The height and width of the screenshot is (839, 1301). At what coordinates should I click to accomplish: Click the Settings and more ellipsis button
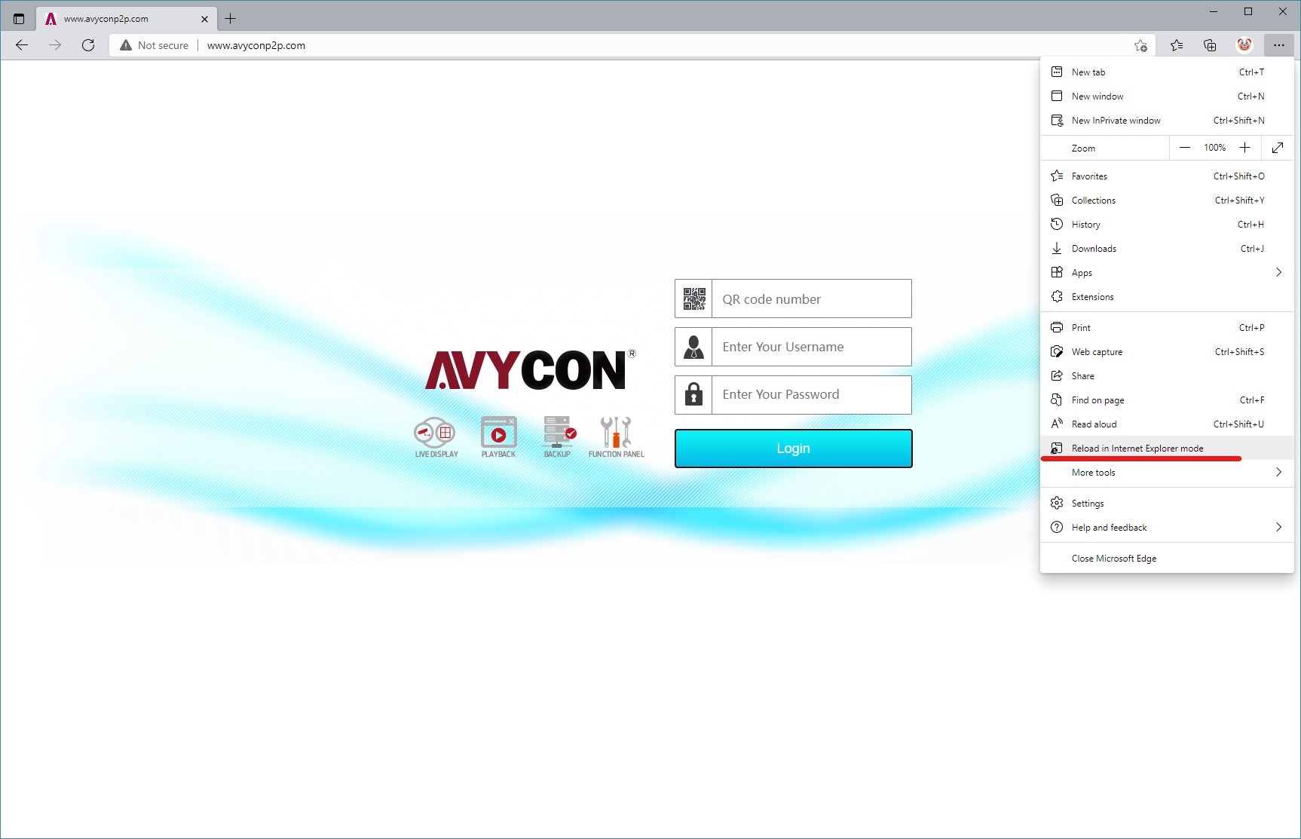[1279, 45]
